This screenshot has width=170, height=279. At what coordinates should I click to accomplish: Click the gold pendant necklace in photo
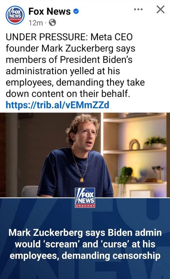[82, 180]
